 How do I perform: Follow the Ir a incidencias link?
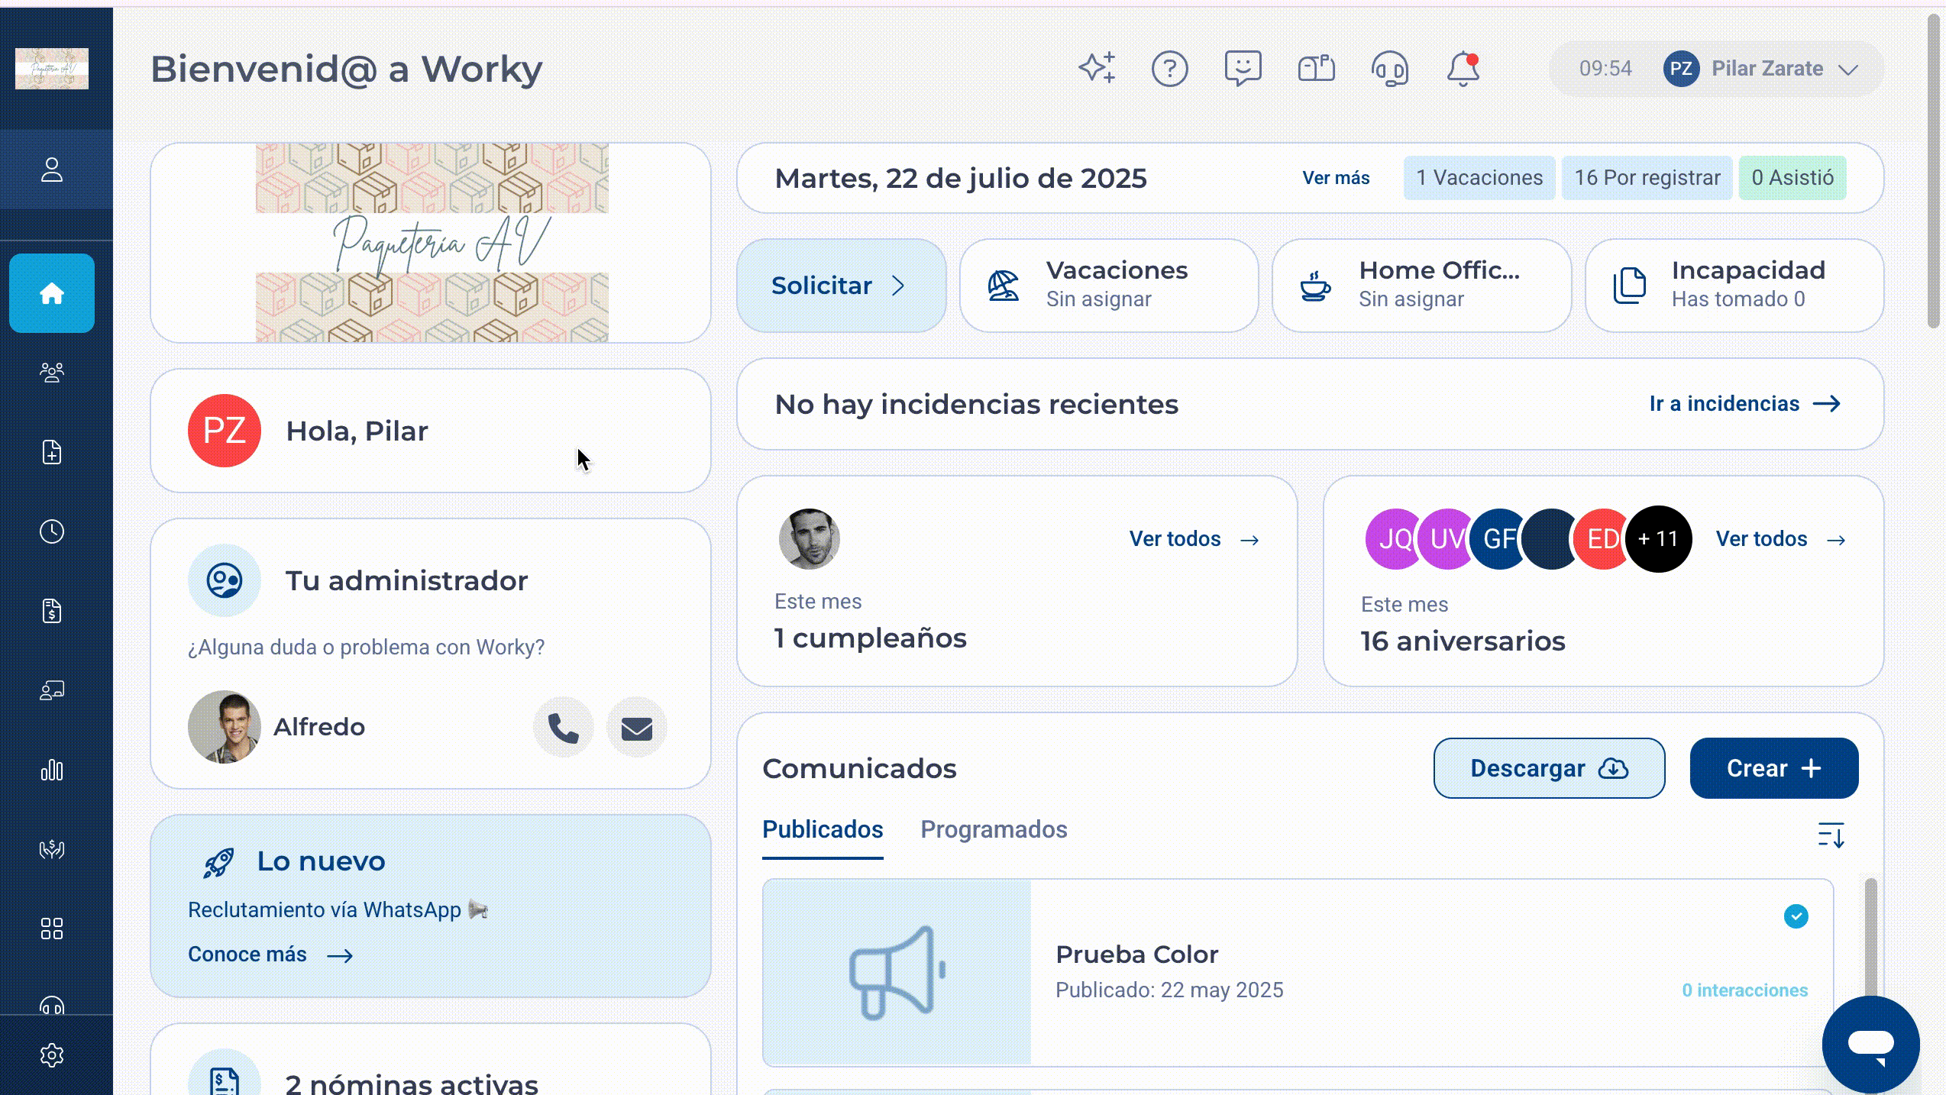pos(1745,404)
